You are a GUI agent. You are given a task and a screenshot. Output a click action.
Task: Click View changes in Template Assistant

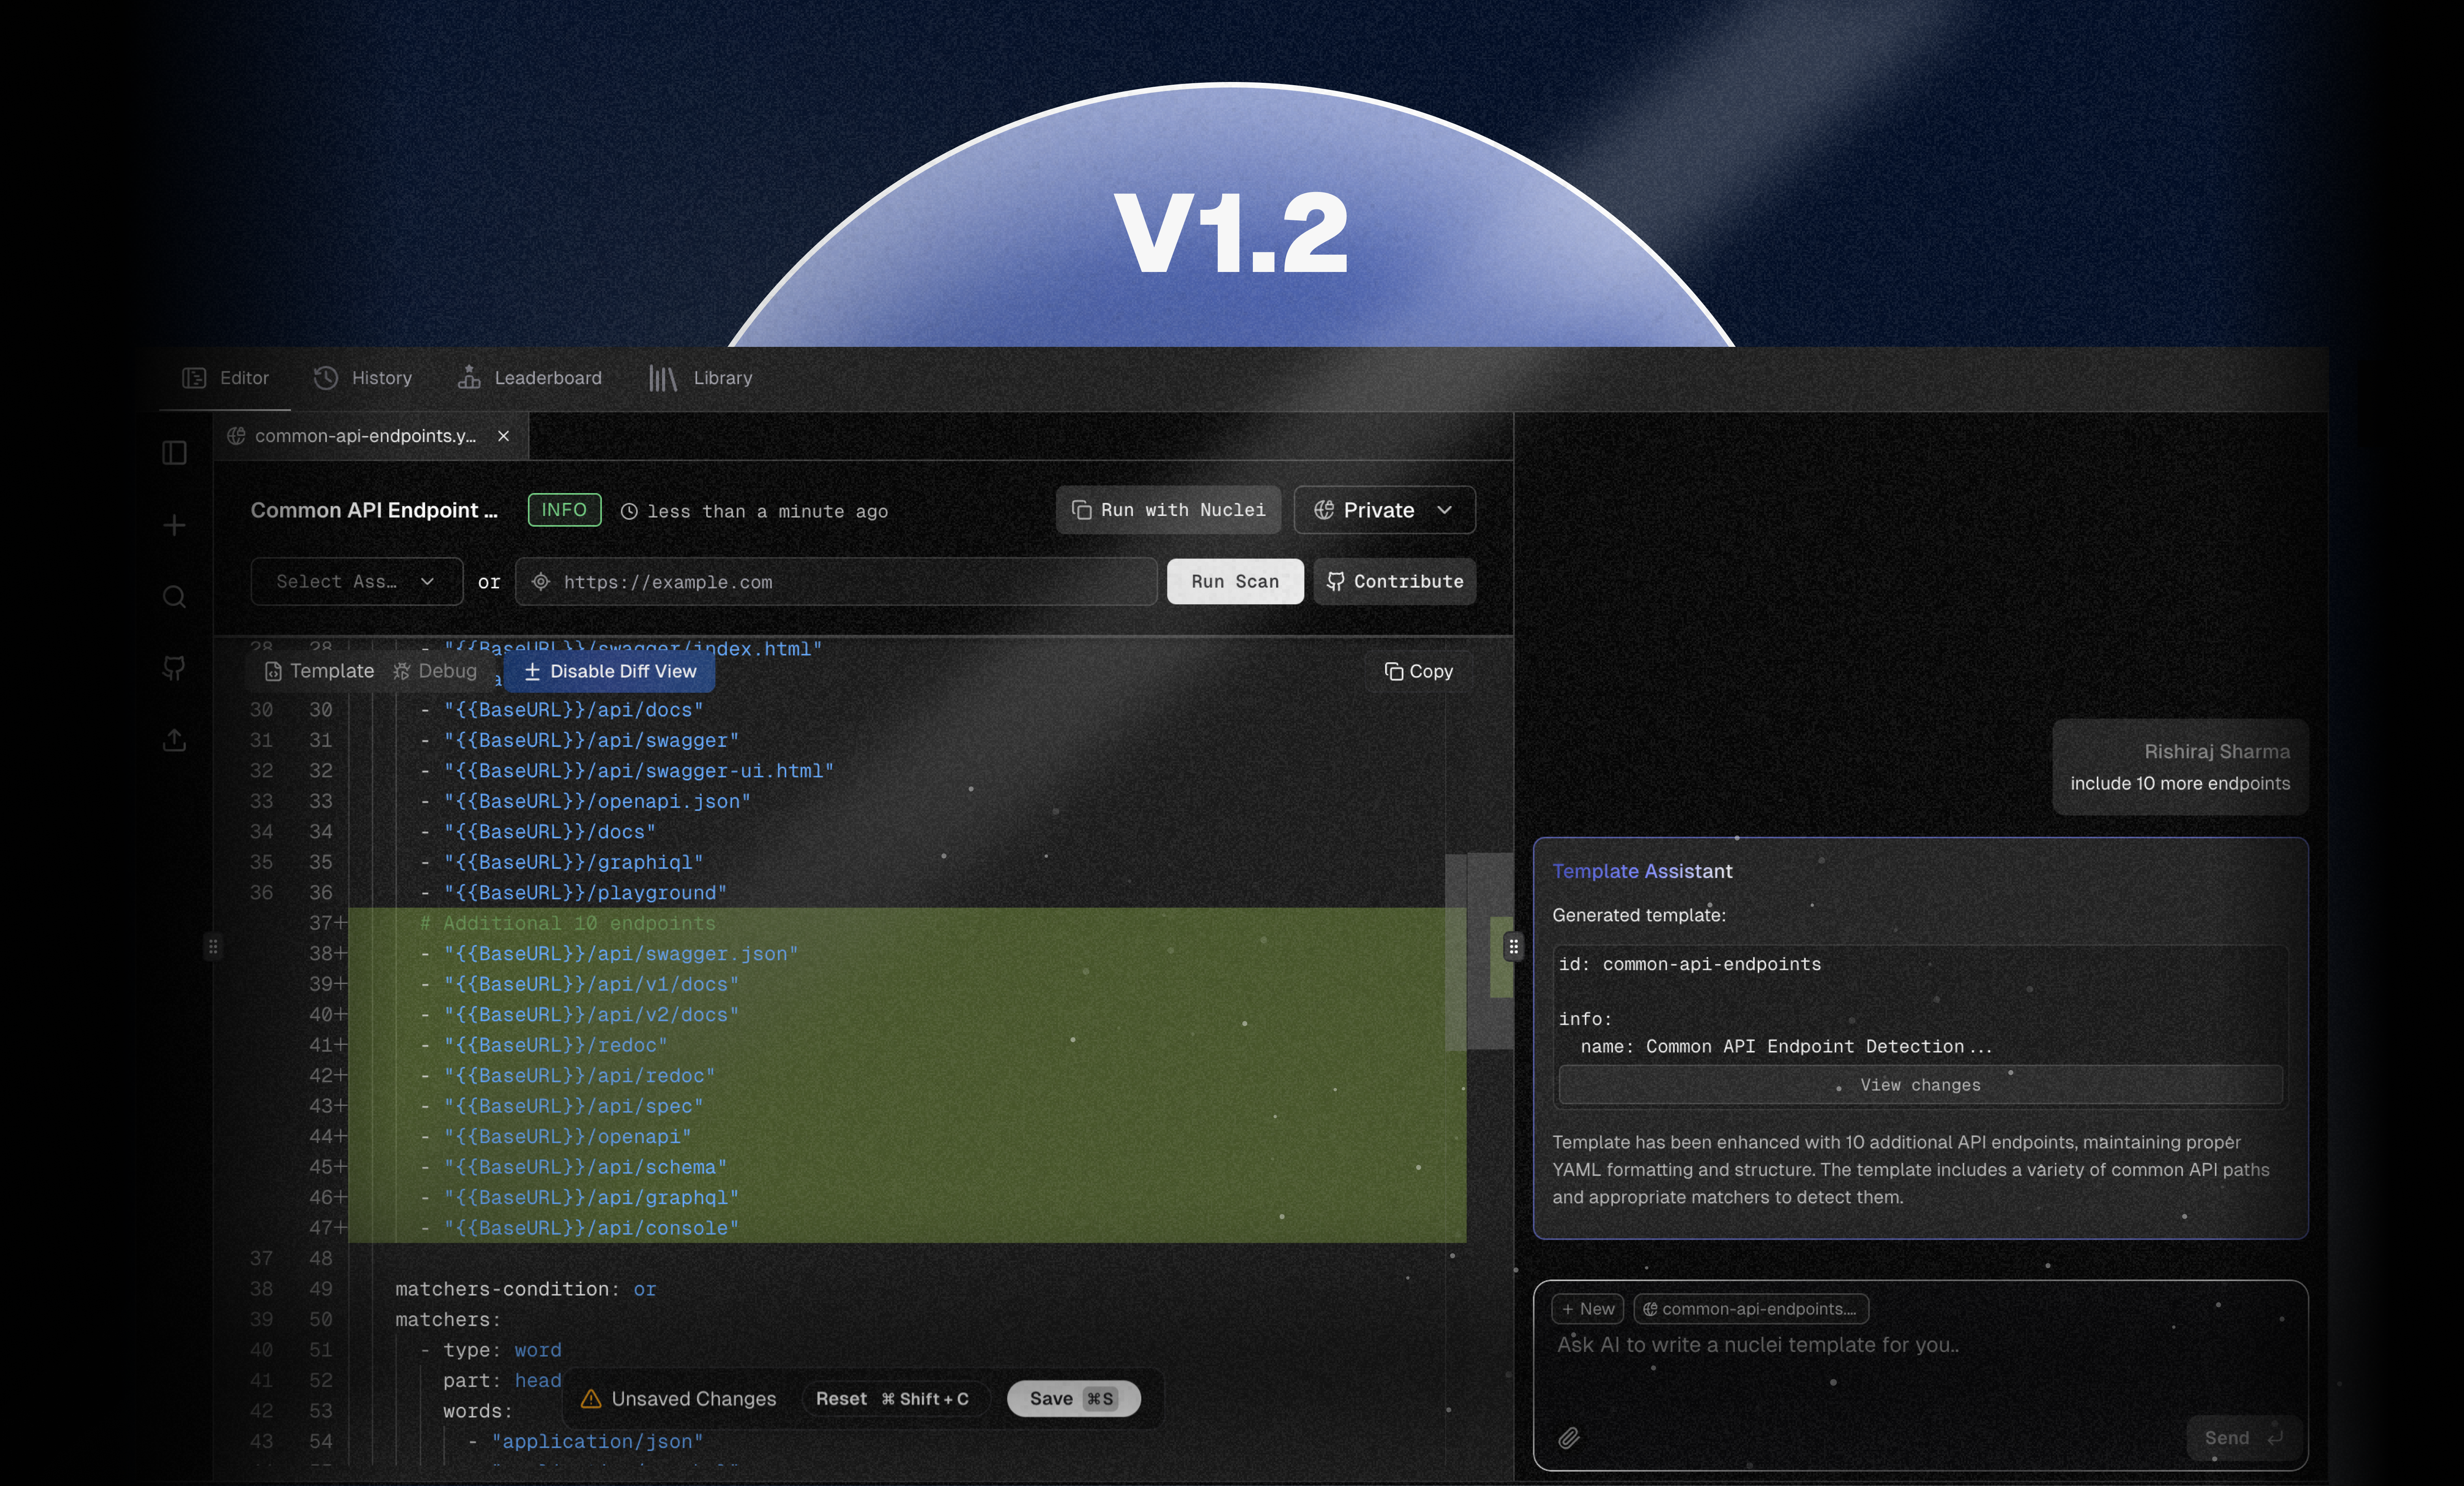(x=1920, y=1085)
